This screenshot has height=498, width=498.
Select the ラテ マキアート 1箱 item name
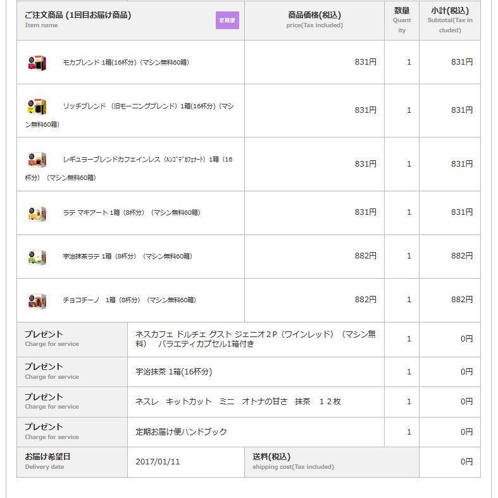(132, 212)
